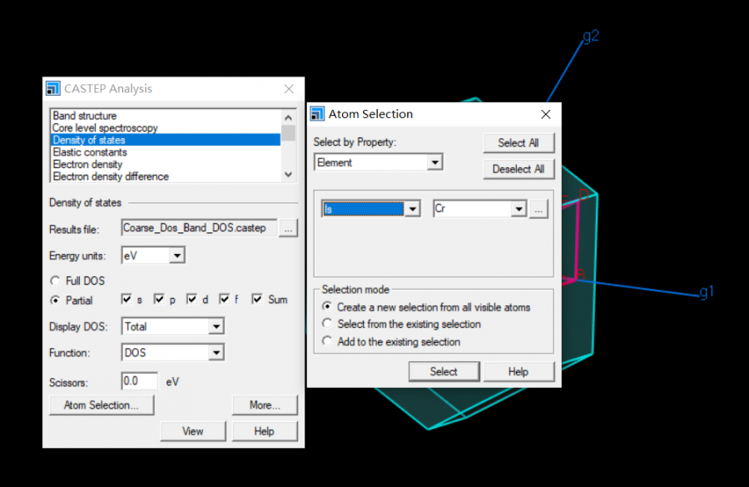Expand the Select by Property Element dropdown
Image resolution: width=749 pixels, height=487 pixels.
point(434,162)
